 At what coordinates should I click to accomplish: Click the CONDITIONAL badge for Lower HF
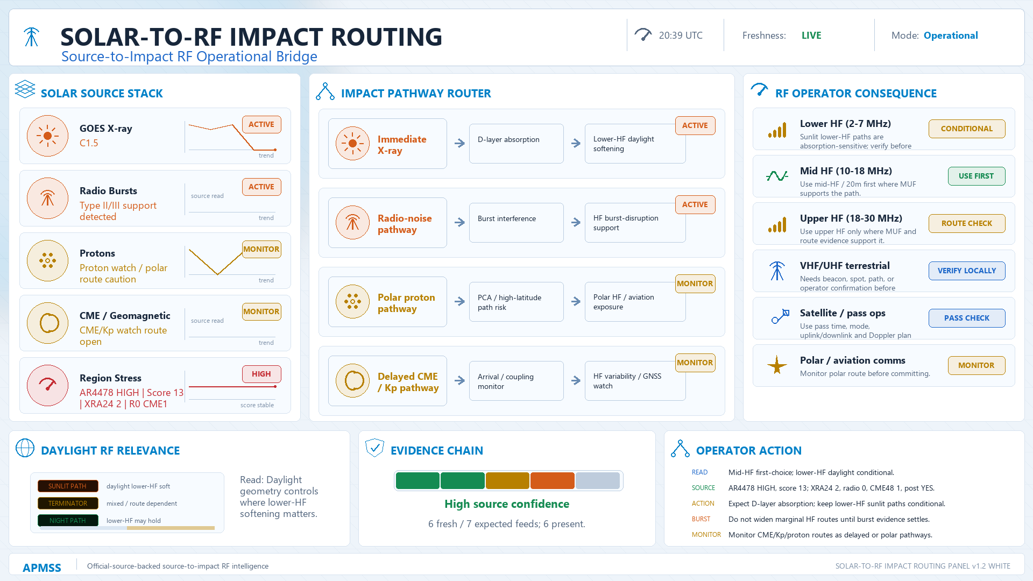[967, 129]
